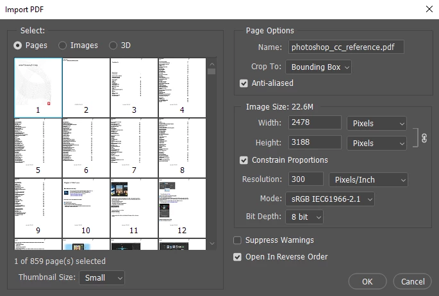Select page 8 thumbnail
This screenshot has width=439, height=296.
(182, 148)
